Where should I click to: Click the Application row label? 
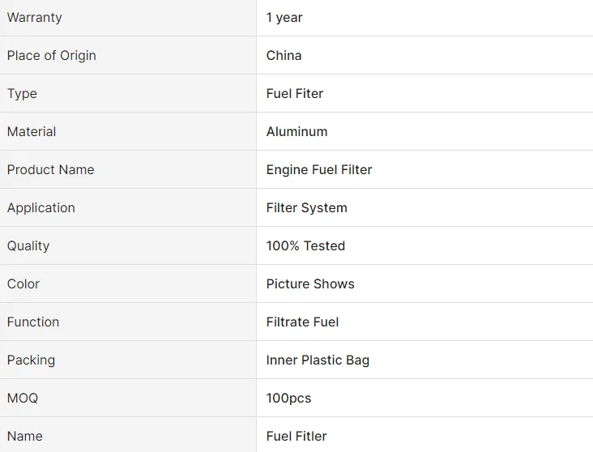(41, 207)
